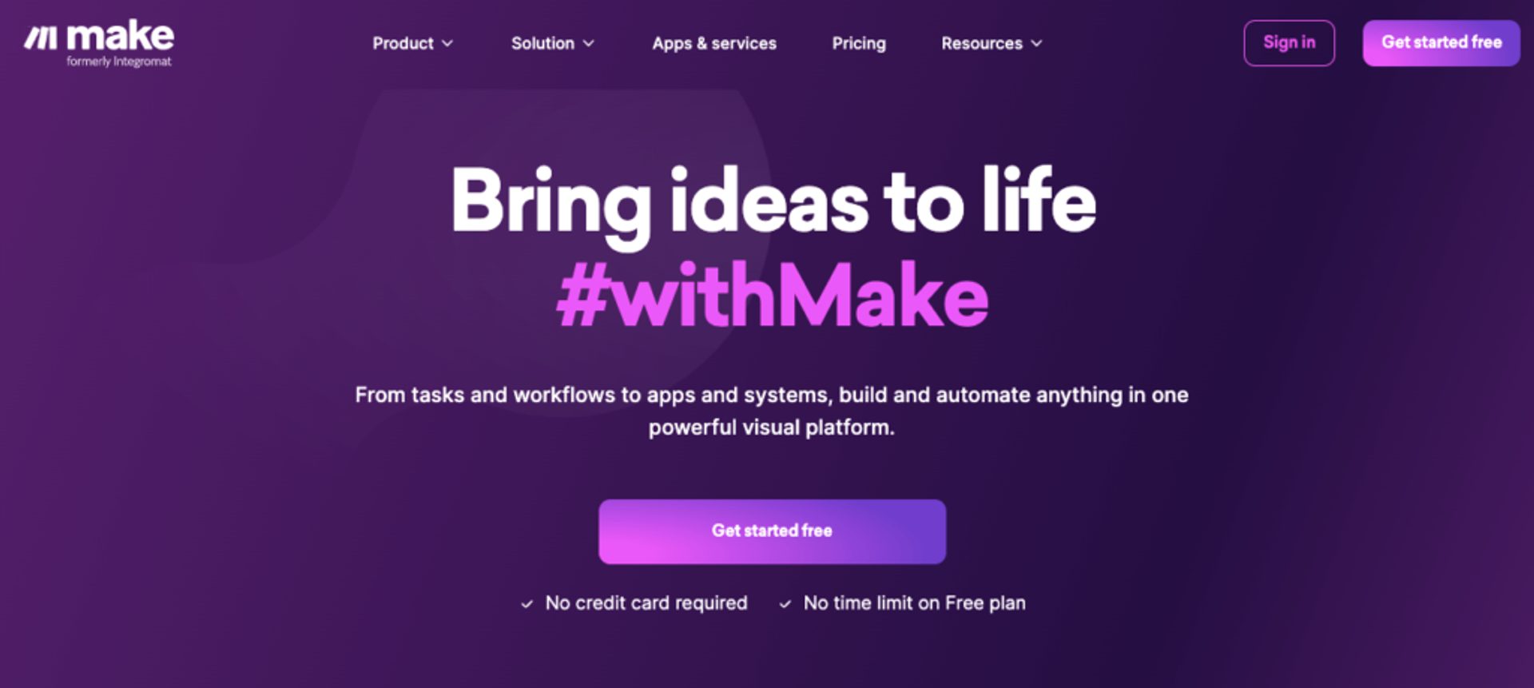This screenshot has width=1534, height=688.
Task: Click the subheading about tasks and workflows
Action: tap(772, 411)
